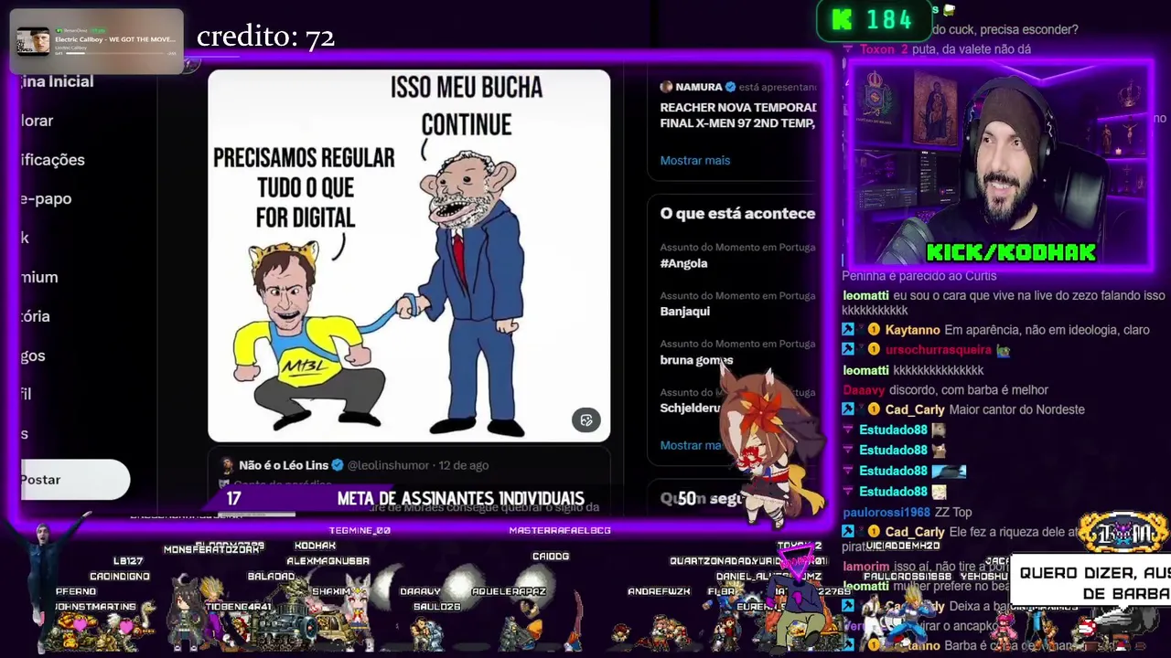Viewport: 1171px width, 658px height.
Task: Click the @leolinshumor handle
Action: [388, 465]
